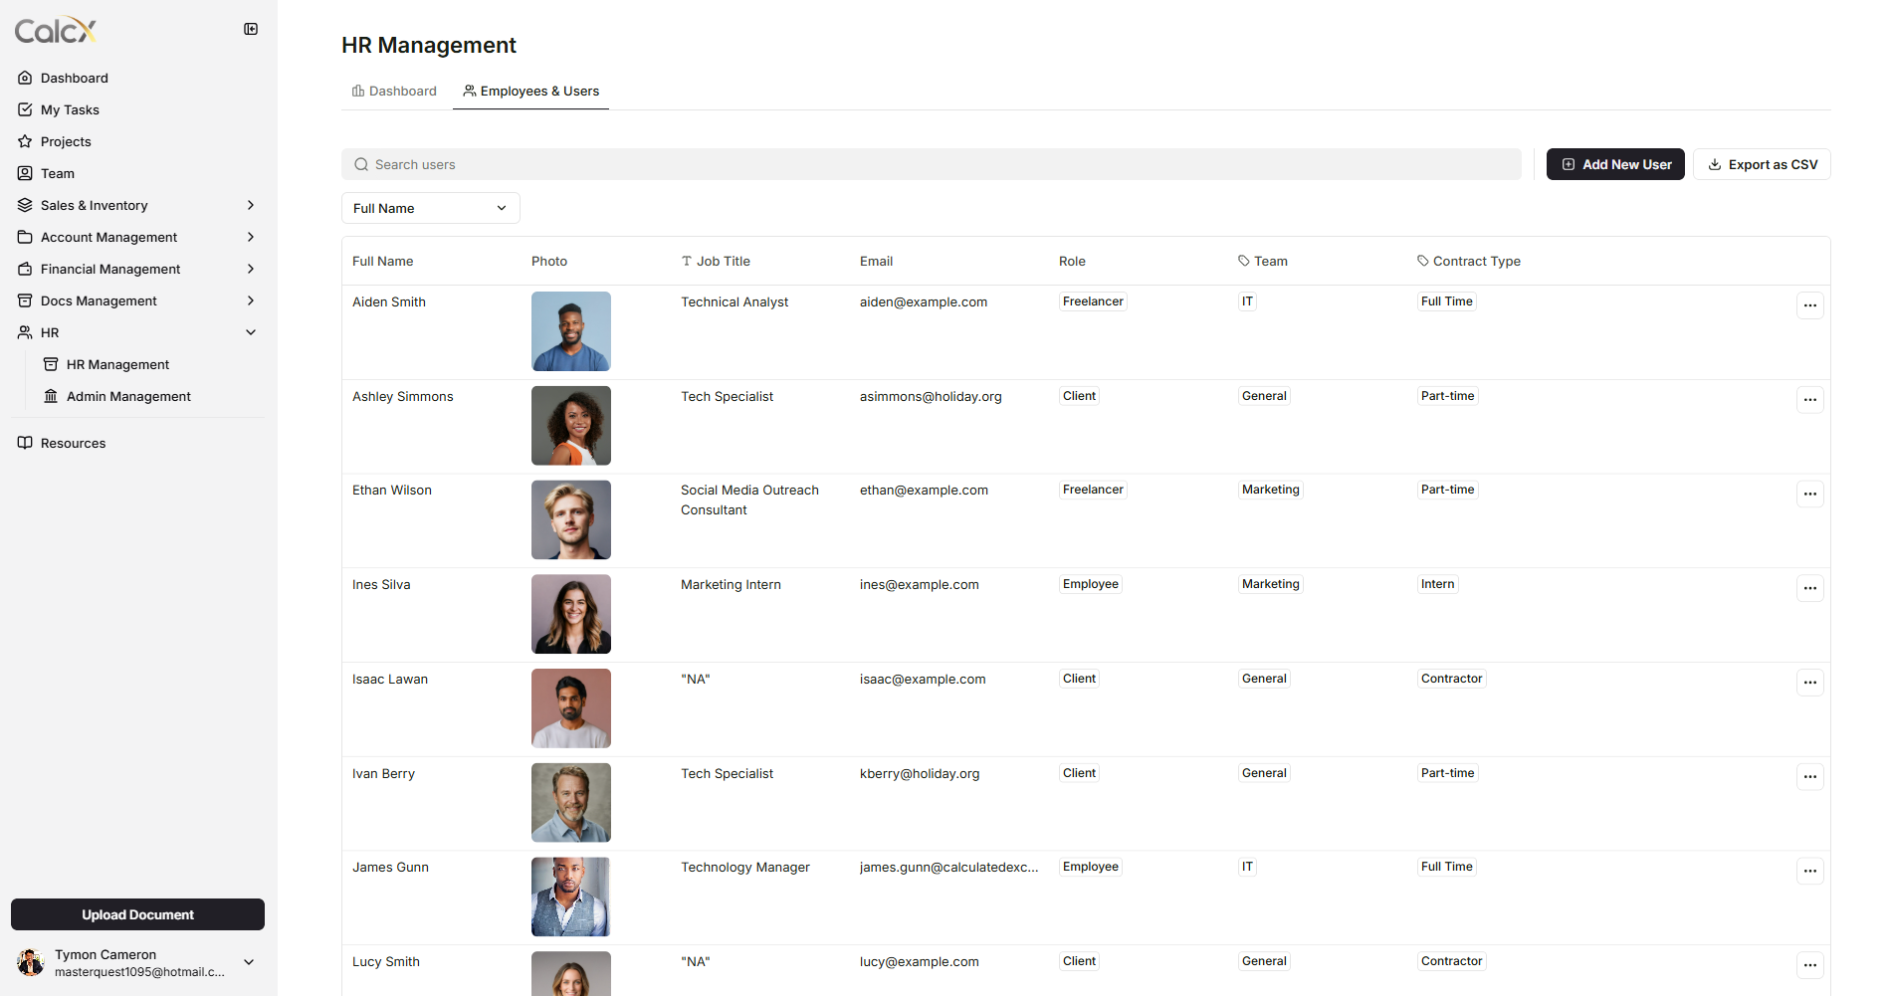Viewport: 1890px width, 996px height.
Task: Collapse the HR section in the sidebar
Action: click(x=250, y=332)
